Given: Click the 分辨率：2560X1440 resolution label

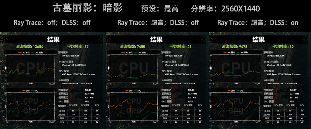Looking at the screenshot, I should (225, 9).
